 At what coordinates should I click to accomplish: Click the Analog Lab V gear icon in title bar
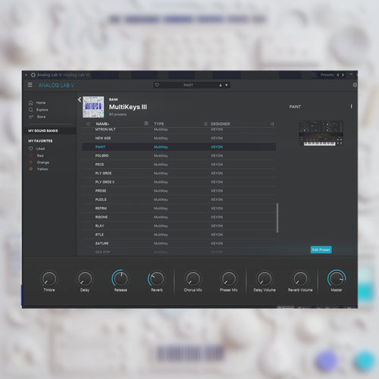pos(33,75)
